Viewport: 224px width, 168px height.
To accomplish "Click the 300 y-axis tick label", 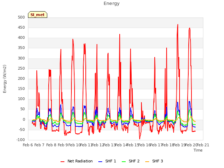I will [21, 58].
